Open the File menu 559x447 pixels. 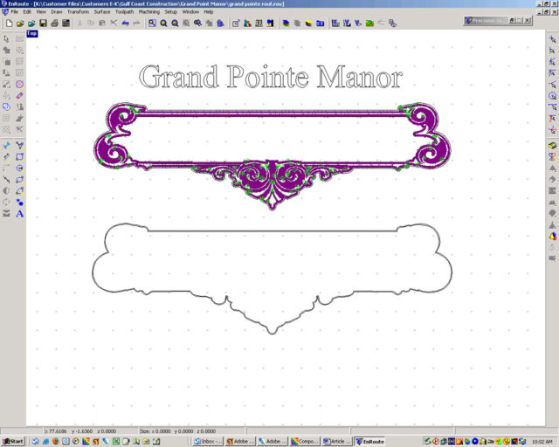click(15, 11)
